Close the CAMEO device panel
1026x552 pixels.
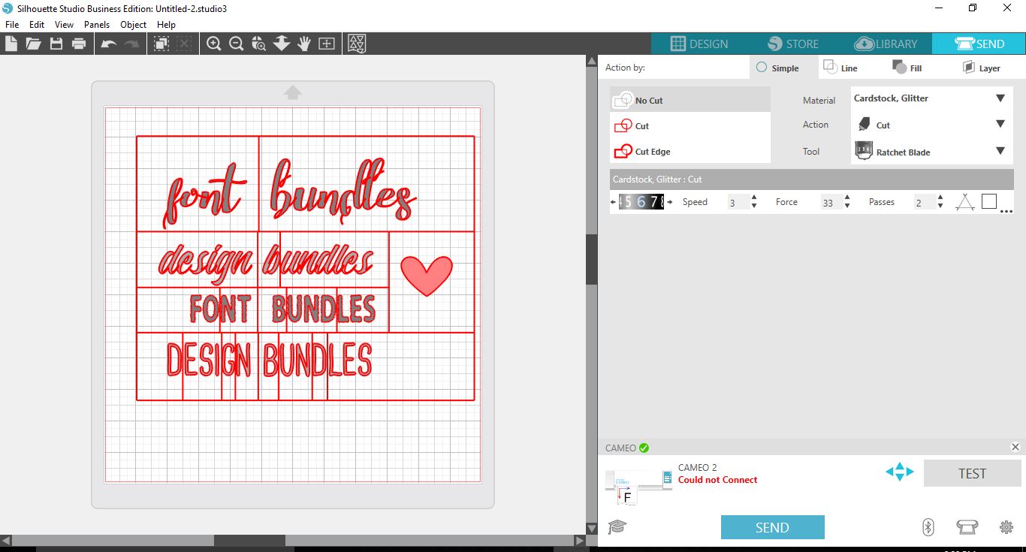(1015, 447)
